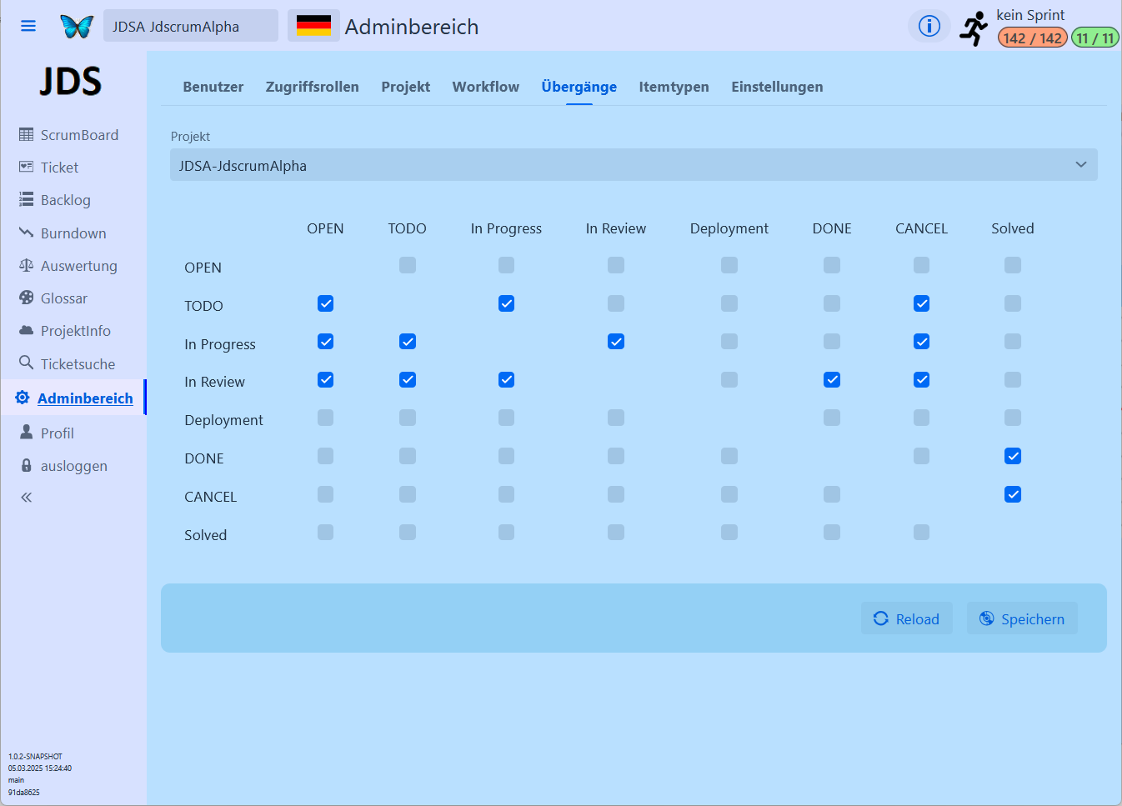This screenshot has height=806, width=1122.
Task: Uncheck TODO to OPEN transition
Action: click(x=326, y=303)
